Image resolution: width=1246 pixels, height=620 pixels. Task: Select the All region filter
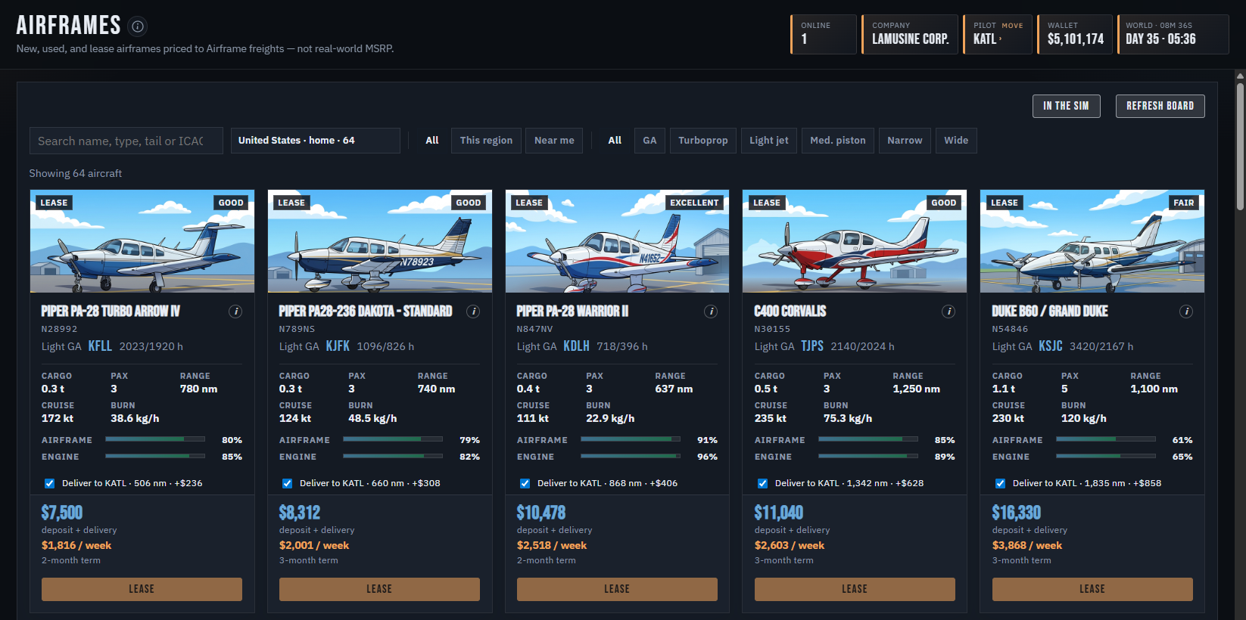pos(432,141)
